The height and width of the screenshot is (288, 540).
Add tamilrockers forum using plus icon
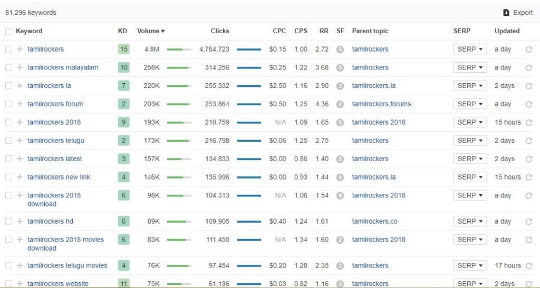(20, 104)
